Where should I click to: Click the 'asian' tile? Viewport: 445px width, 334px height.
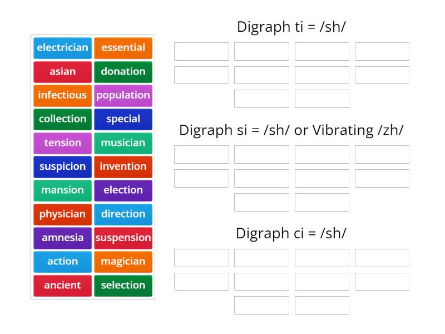(x=62, y=71)
